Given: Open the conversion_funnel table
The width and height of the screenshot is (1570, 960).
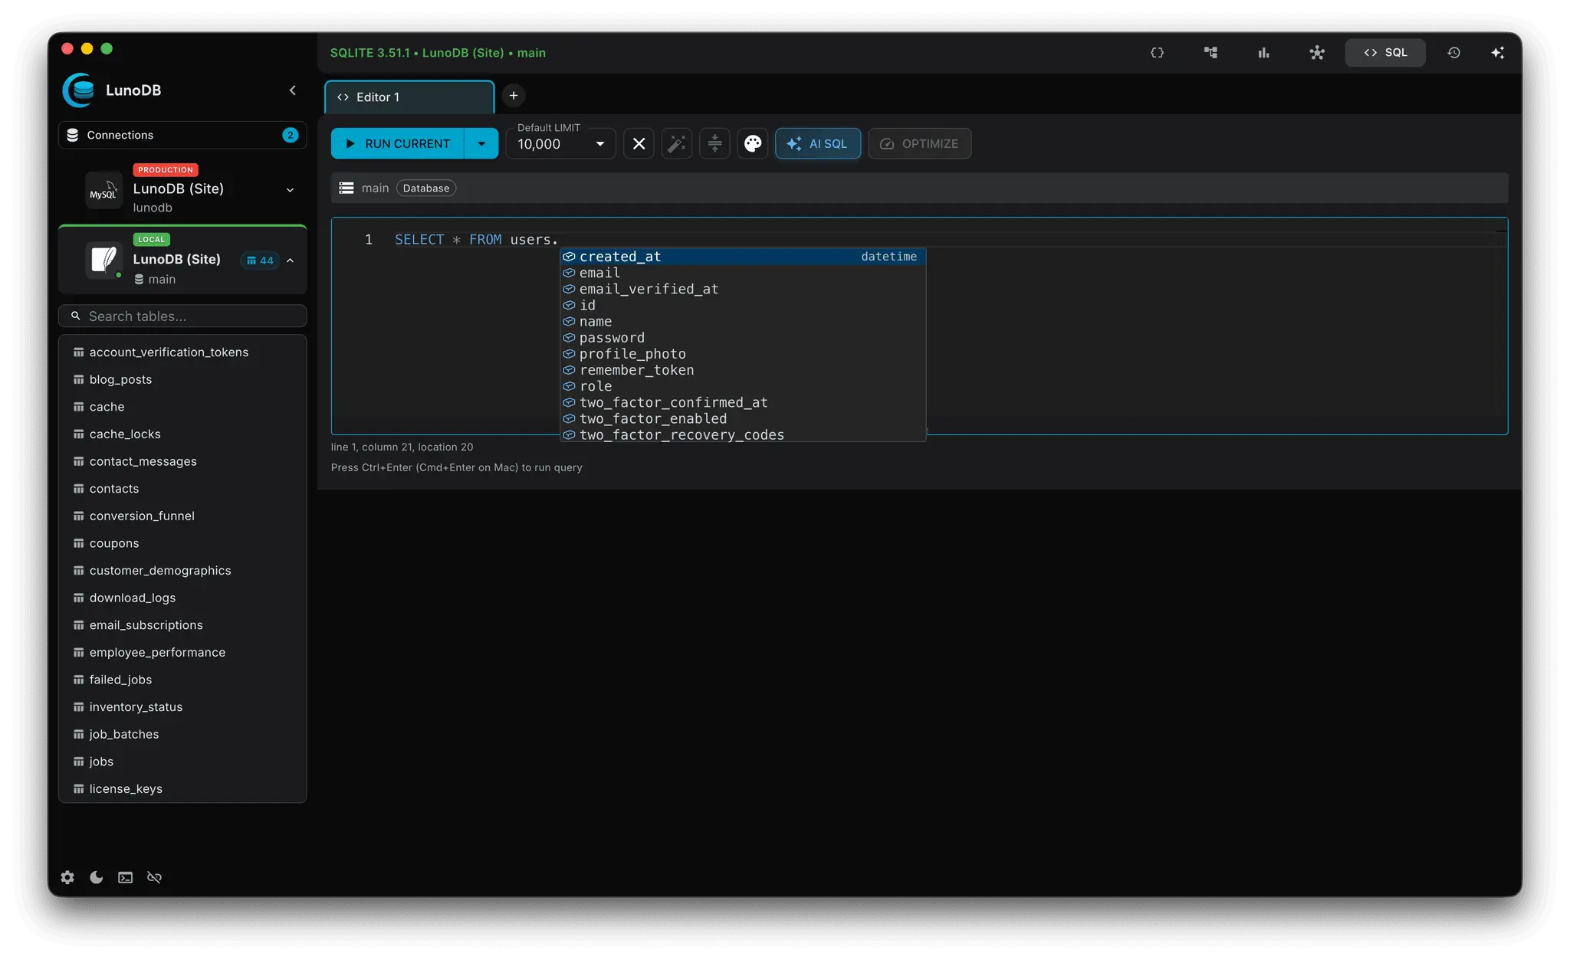Looking at the screenshot, I should (x=182, y=516).
